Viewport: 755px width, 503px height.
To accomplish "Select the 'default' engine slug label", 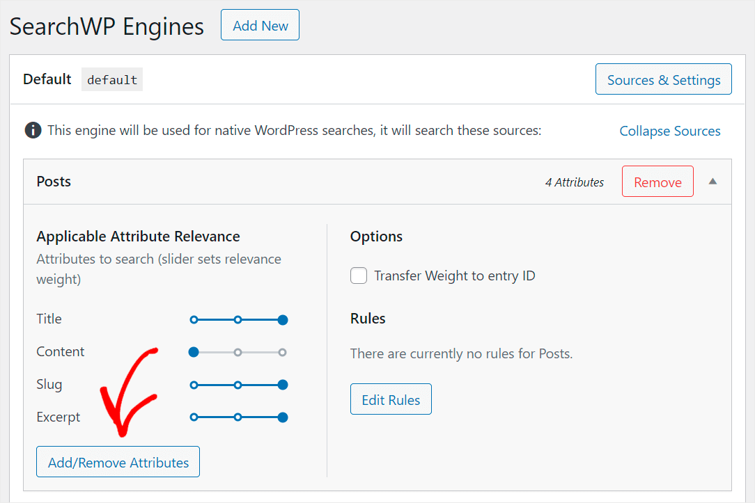I will (112, 79).
